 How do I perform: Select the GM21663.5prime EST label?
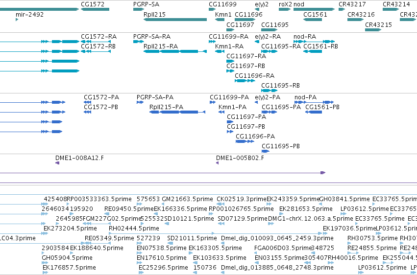click(x=187, y=199)
